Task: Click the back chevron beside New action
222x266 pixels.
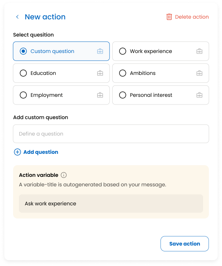Action: (17, 17)
